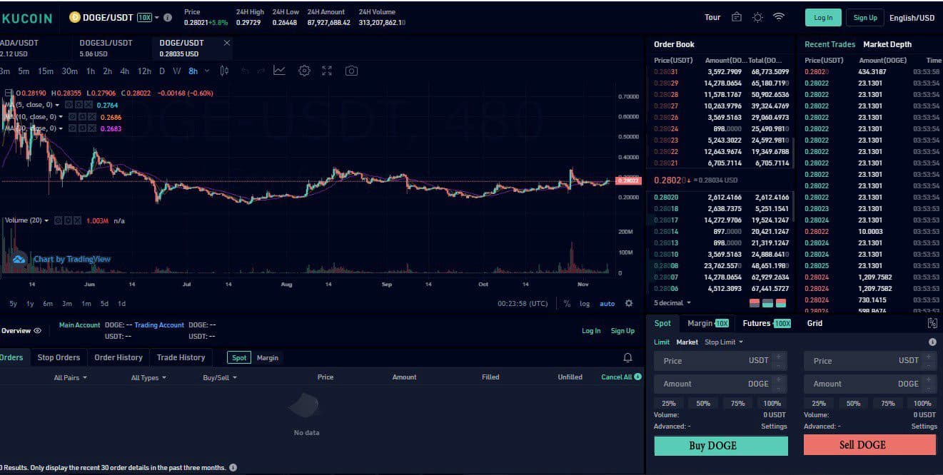This screenshot has height=475, width=943.
Task: Open fee percentage calculator icon
Action: [x=932, y=323]
